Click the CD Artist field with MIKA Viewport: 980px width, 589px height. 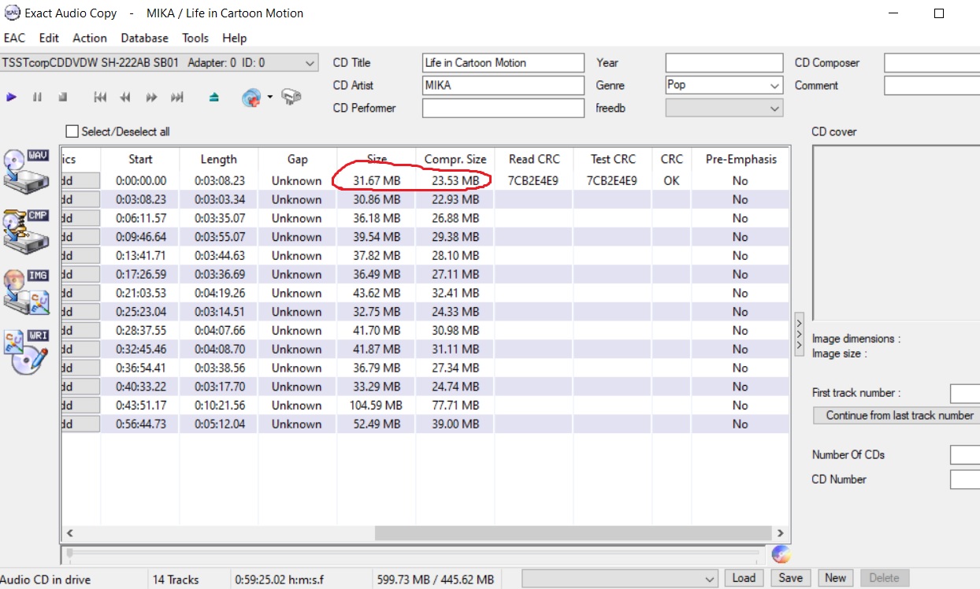[x=503, y=85]
